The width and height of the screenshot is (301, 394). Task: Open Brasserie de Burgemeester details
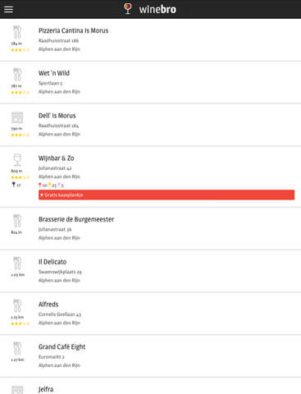[150, 228]
